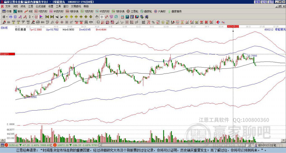
Task: Toggle the crosshair cursor button
Action: coord(102,17)
